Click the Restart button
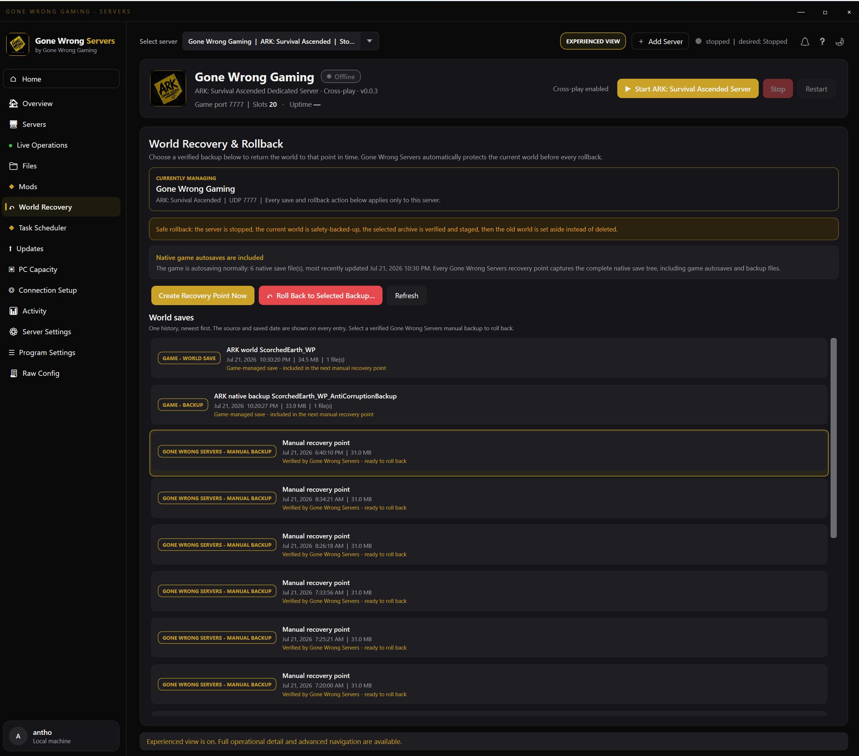Screen dimensions: 859x756 [x=816, y=89]
